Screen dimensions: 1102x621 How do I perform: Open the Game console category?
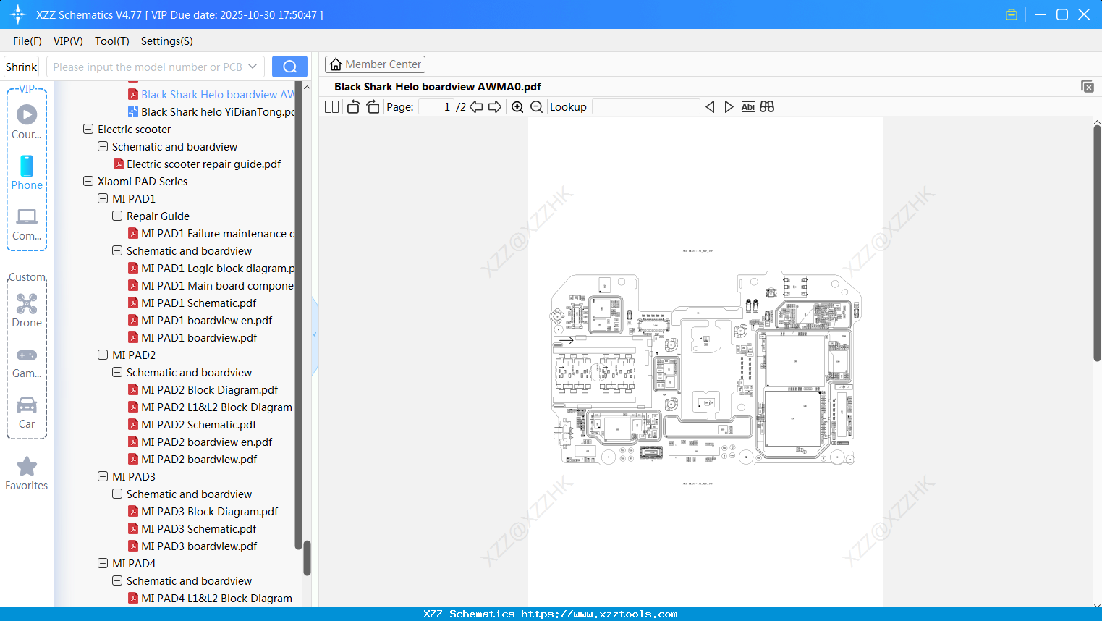27,362
